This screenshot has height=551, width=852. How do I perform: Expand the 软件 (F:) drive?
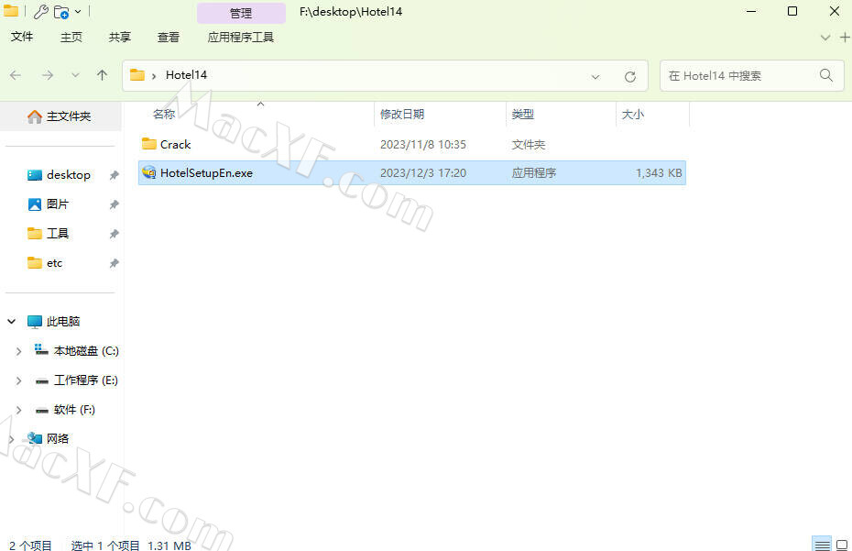[18, 410]
